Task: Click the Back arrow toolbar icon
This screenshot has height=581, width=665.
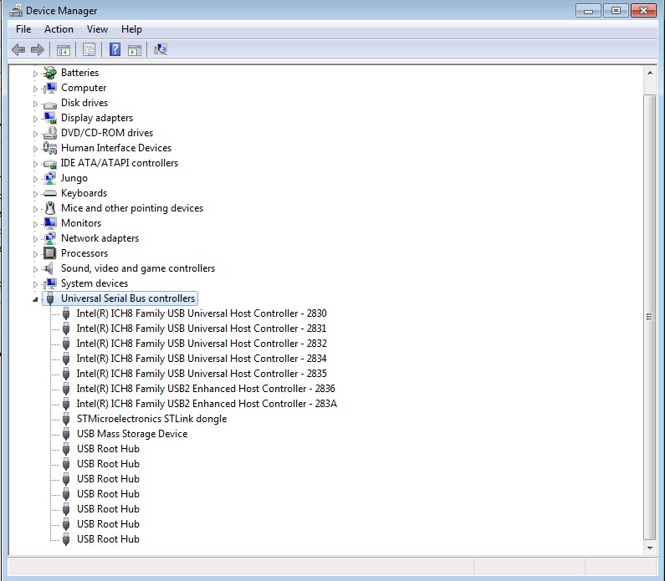Action: tap(18, 49)
